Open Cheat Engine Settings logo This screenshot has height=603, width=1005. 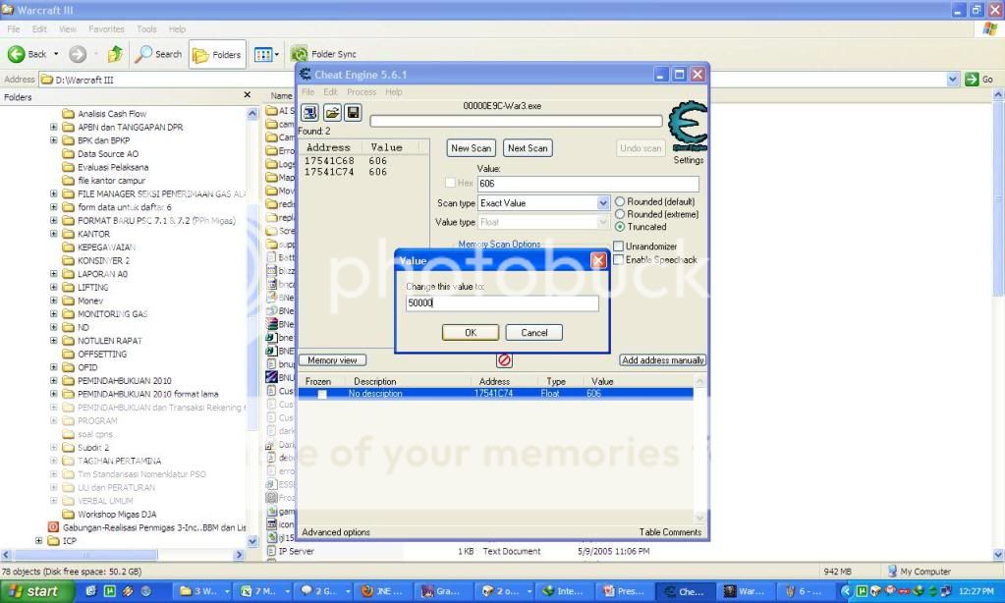tap(687, 128)
